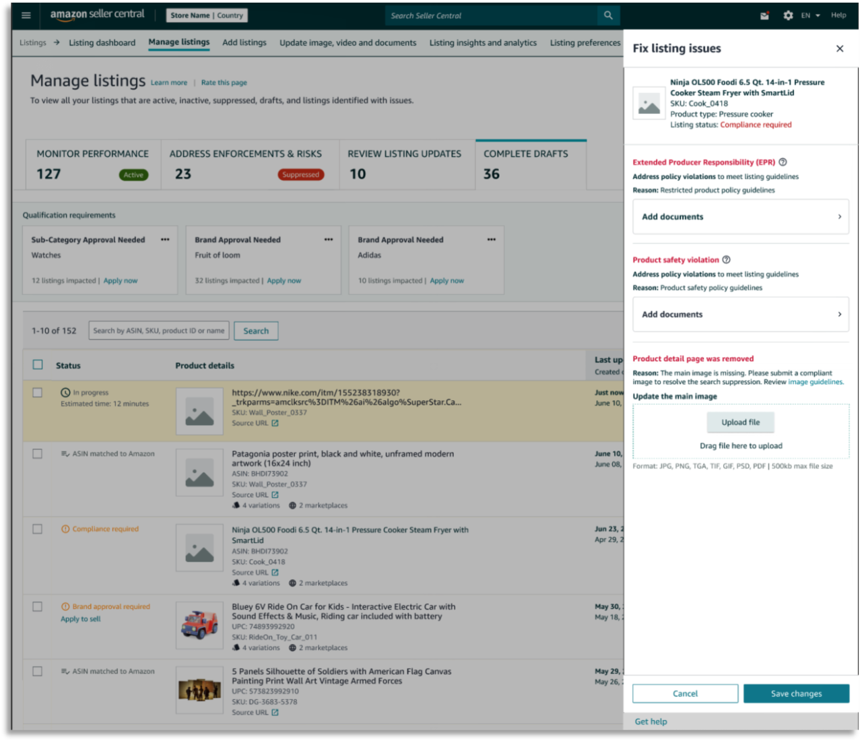Check the Compliance required listing checkbox
This screenshot has width=862, height=743.
[38, 529]
